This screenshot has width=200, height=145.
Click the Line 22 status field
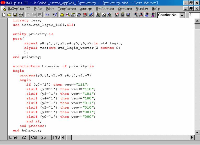19,137
